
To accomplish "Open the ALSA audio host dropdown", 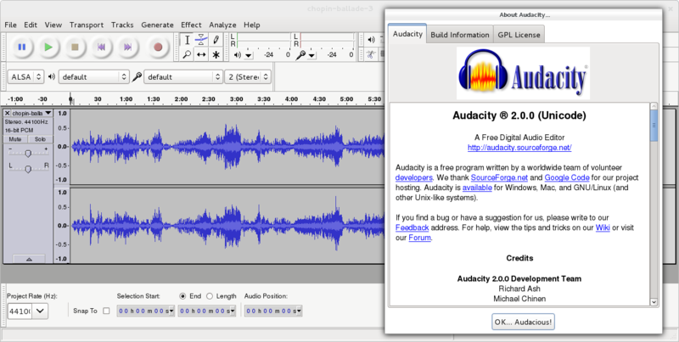I will coord(26,76).
